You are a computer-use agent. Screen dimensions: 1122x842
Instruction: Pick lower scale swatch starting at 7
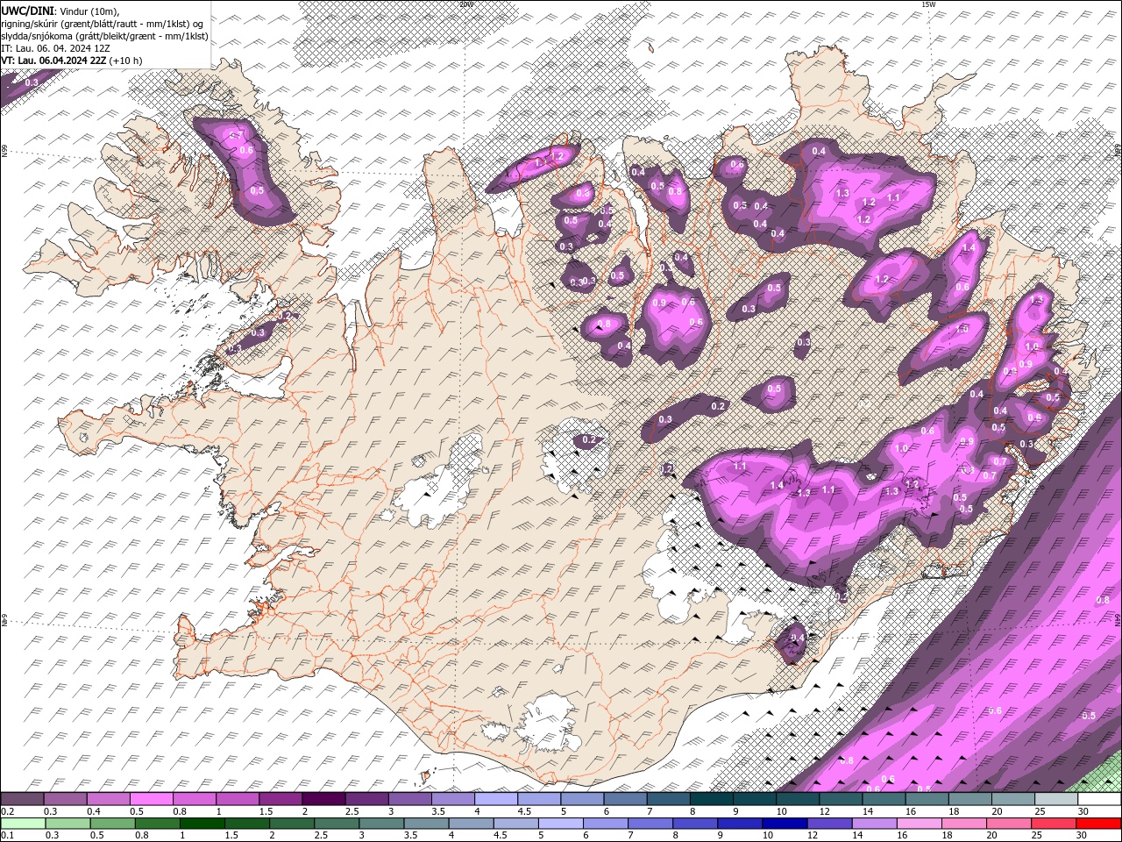coord(650,824)
